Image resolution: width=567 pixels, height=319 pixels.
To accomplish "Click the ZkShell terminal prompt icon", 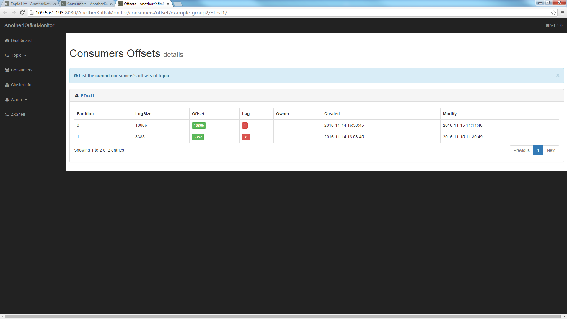I will coord(7,115).
